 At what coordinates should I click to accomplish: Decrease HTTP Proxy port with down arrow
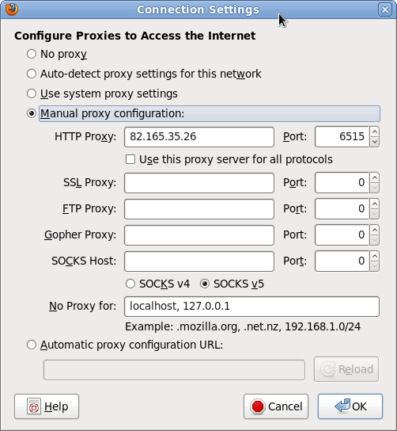[375, 142]
